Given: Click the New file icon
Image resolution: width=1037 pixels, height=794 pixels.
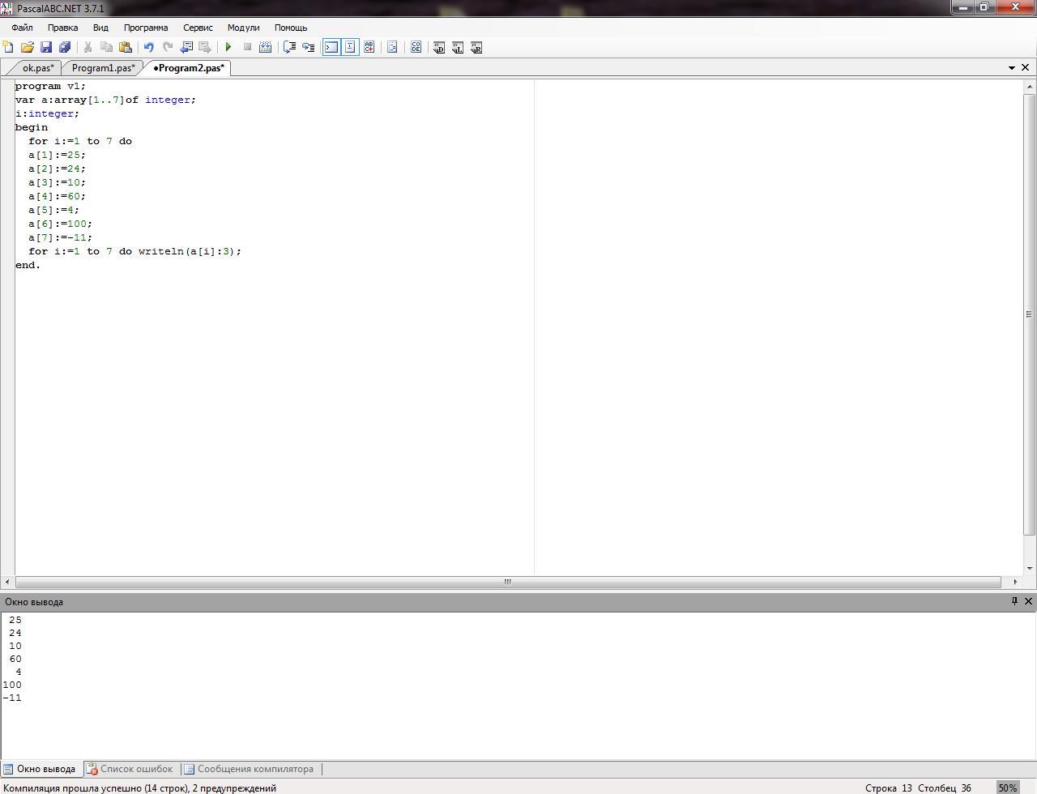Looking at the screenshot, I should 8,47.
